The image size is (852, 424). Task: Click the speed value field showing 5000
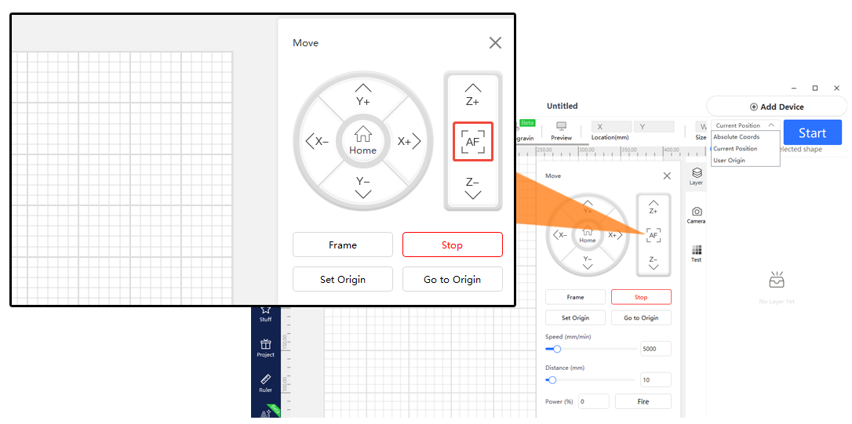point(656,349)
